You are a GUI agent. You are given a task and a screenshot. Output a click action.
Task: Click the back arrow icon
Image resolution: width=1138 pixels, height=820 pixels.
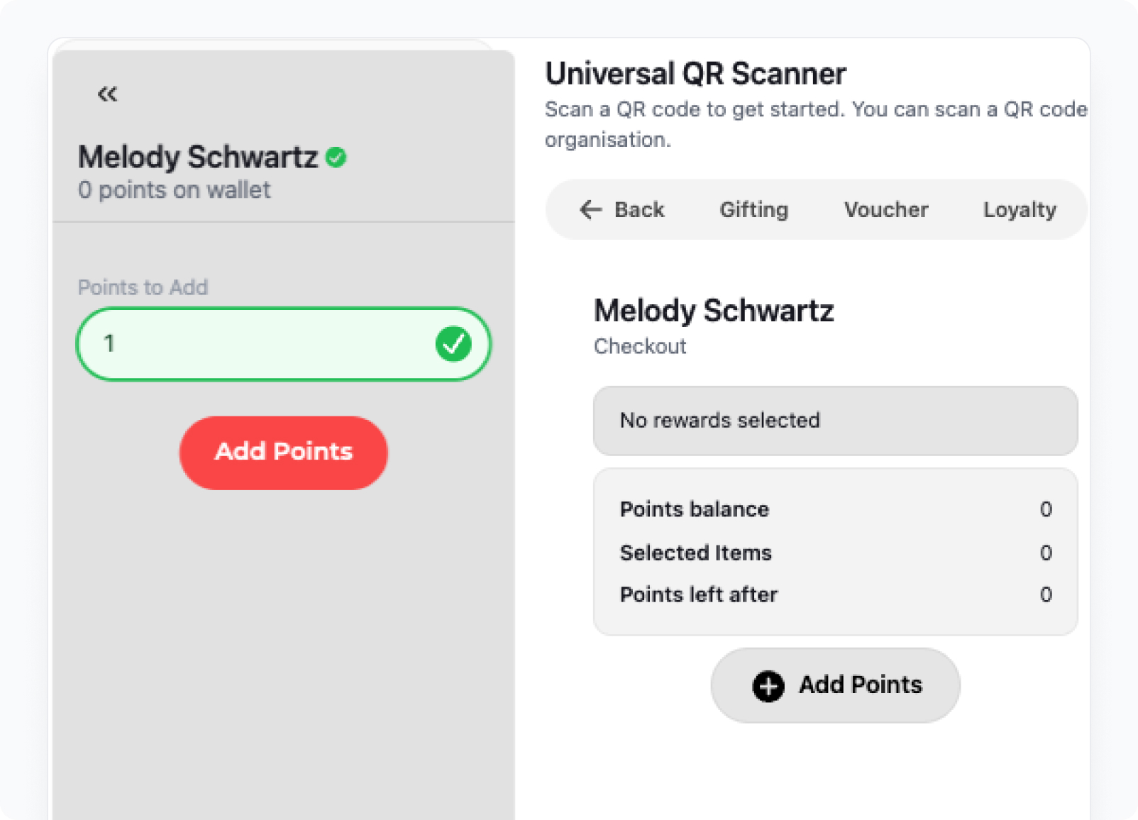tap(590, 210)
